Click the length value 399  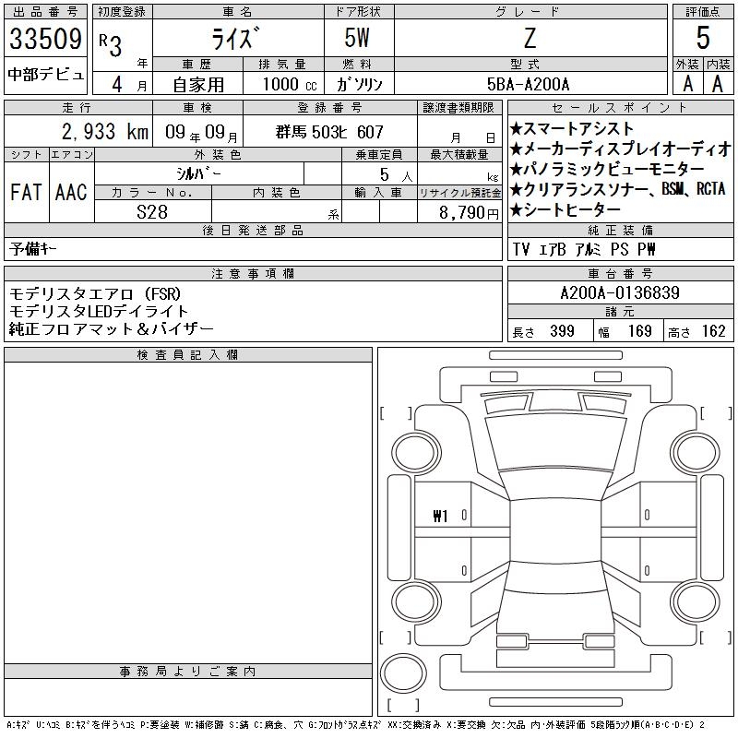click(562, 331)
